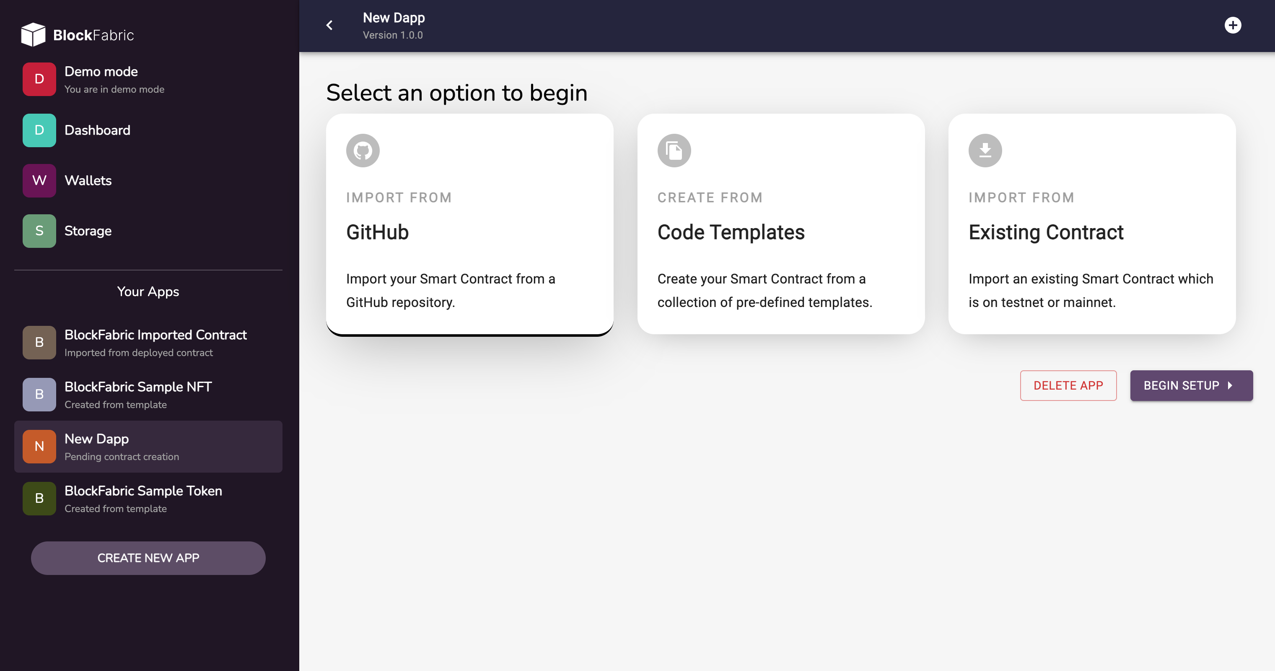Click the BlockFabric cube logo
Image resolution: width=1275 pixels, height=671 pixels.
click(33, 35)
